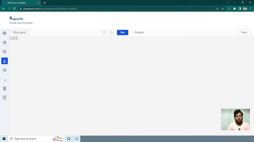Open the C++ compiler sidebar icon
254x142 pixels.
(x=4, y=52)
